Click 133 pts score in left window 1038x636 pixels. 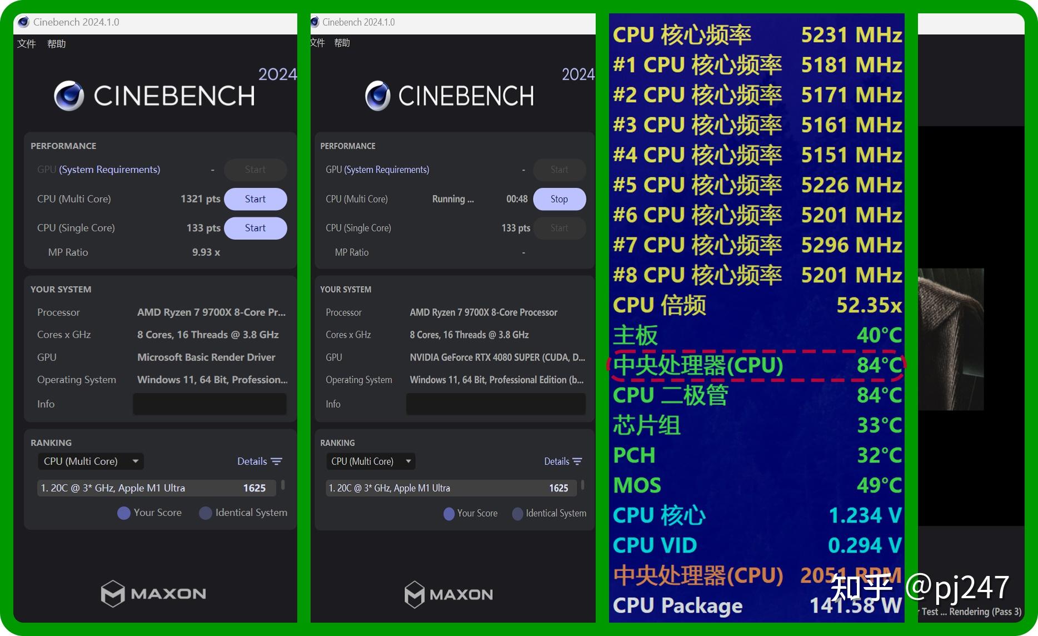pos(203,228)
